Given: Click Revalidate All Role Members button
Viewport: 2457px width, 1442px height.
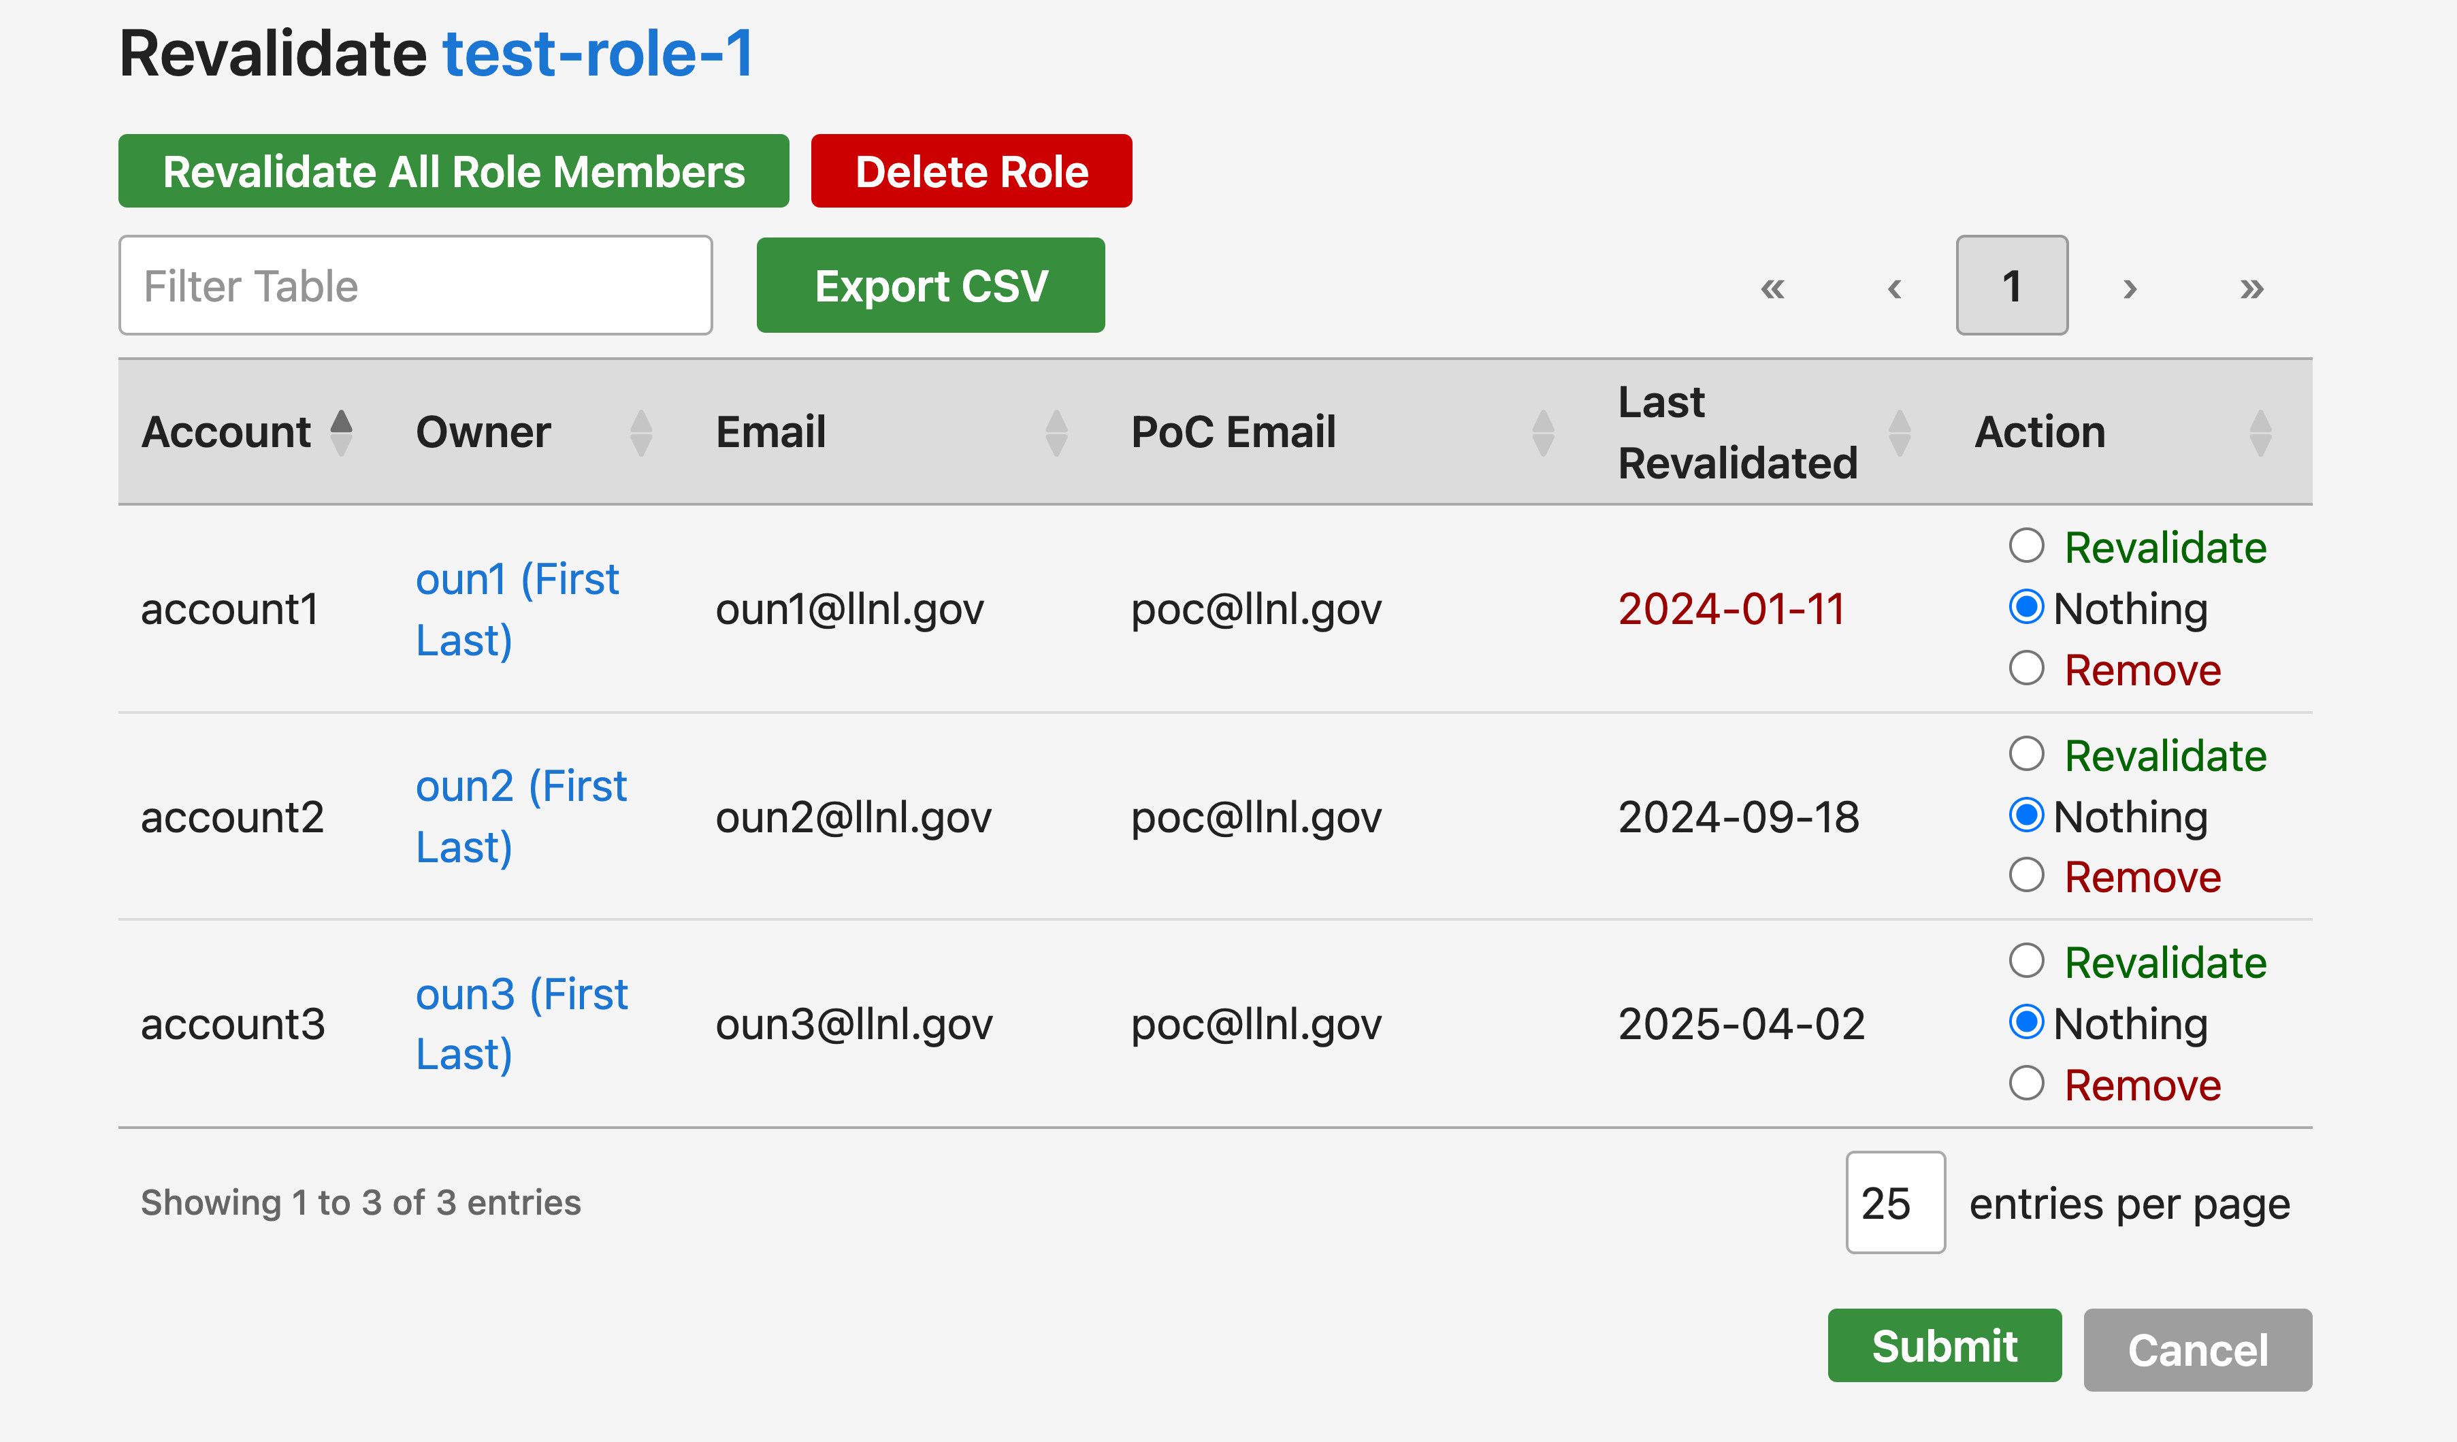Looking at the screenshot, I should (x=453, y=171).
